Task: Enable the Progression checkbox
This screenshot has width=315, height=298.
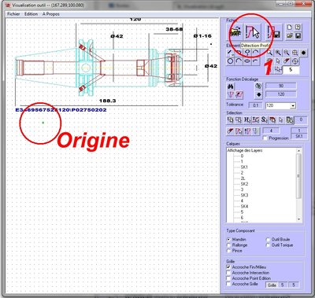Action: [265, 138]
